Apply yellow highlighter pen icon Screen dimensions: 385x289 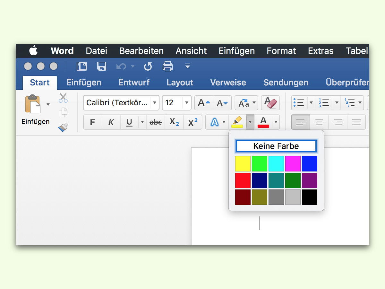pyautogui.click(x=237, y=122)
